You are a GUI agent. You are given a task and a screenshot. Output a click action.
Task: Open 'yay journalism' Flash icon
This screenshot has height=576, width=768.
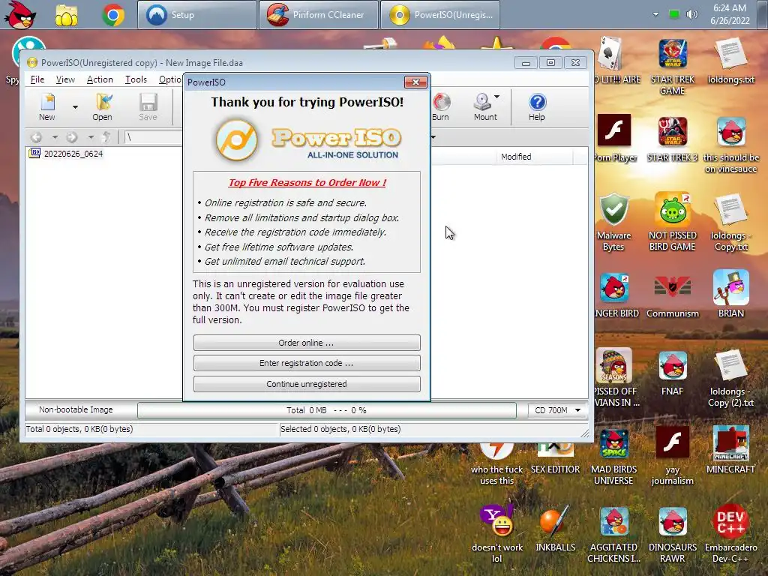point(673,455)
